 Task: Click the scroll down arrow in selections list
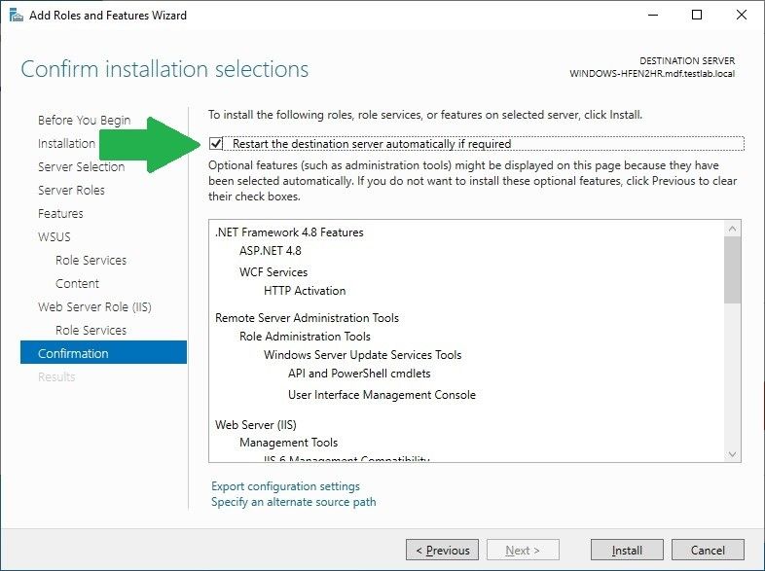pos(732,454)
